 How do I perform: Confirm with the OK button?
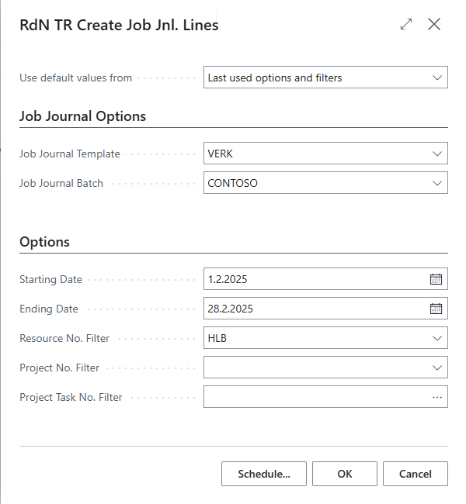tap(345, 474)
